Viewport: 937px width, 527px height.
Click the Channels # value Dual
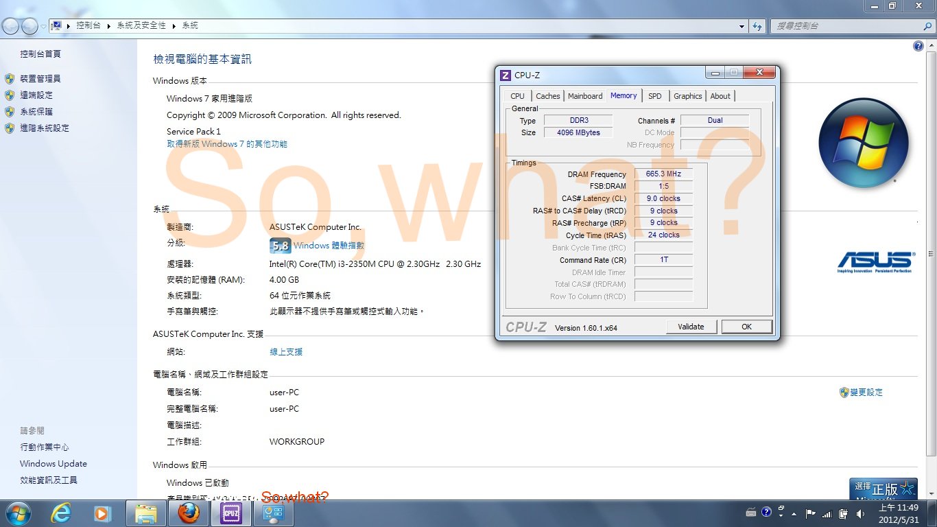point(715,120)
